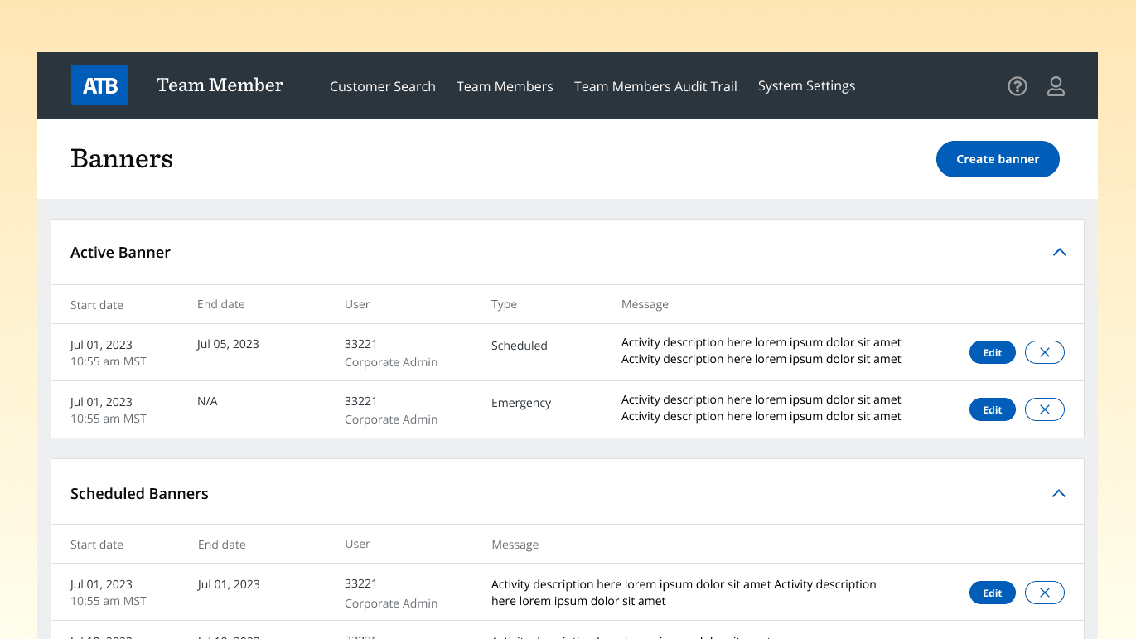This screenshot has height=639, width=1136.
Task: Edit the Emergency type active banner
Action: pos(993,409)
